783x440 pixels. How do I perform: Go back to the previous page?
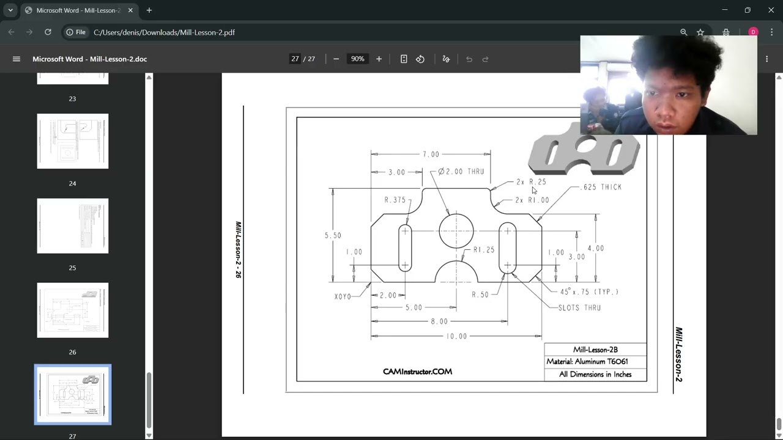point(12,32)
